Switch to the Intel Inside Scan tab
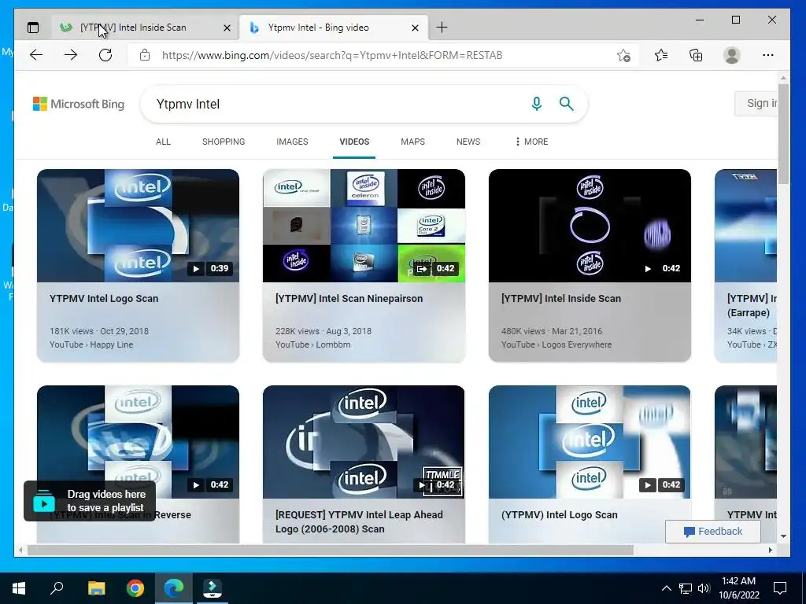806x604 pixels. pyautogui.click(x=145, y=28)
